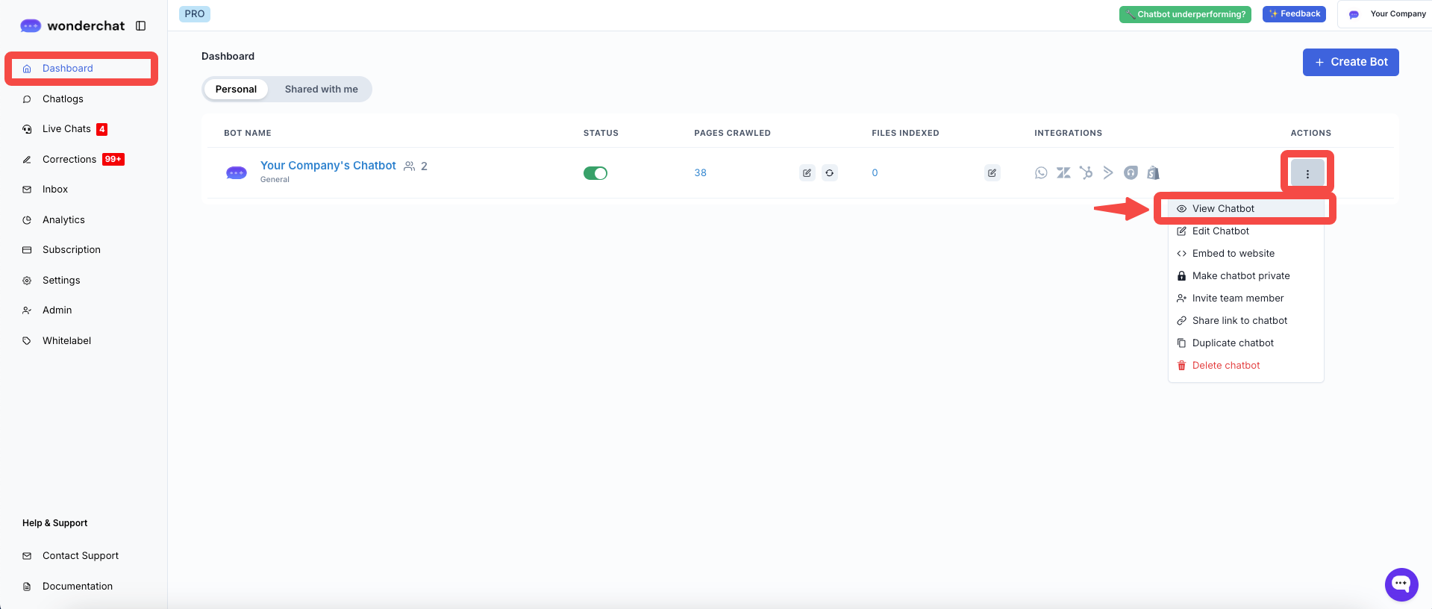Edit the pages crawled via pencil icon
The image size is (1432, 609).
coord(807,173)
